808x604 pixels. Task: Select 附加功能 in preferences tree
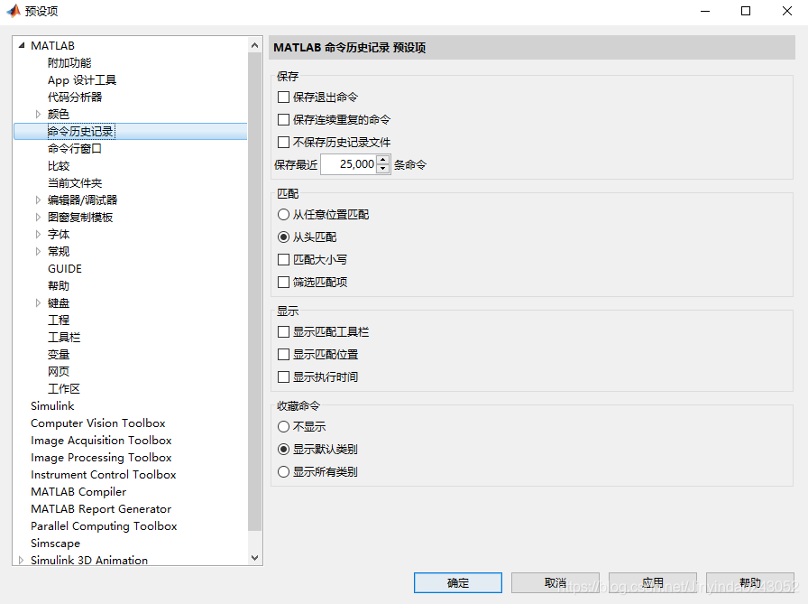(x=69, y=63)
